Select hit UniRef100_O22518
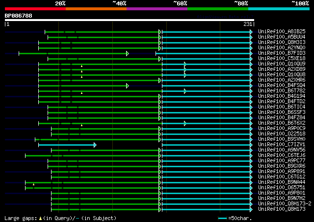The height and width of the screenshot is (222, 314). [282, 134]
